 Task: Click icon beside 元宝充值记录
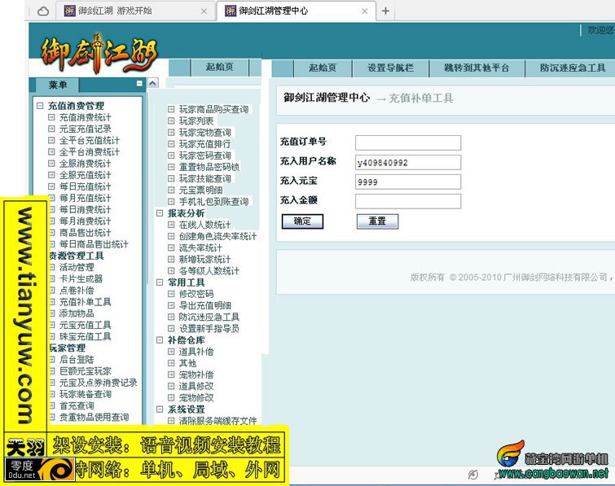51,129
